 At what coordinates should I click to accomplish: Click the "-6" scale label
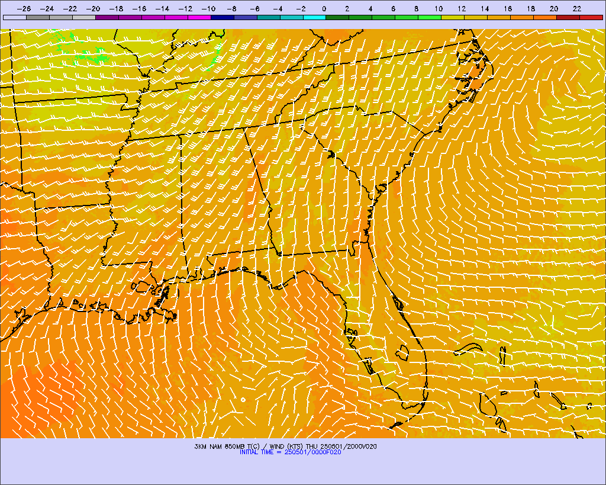[254, 9]
